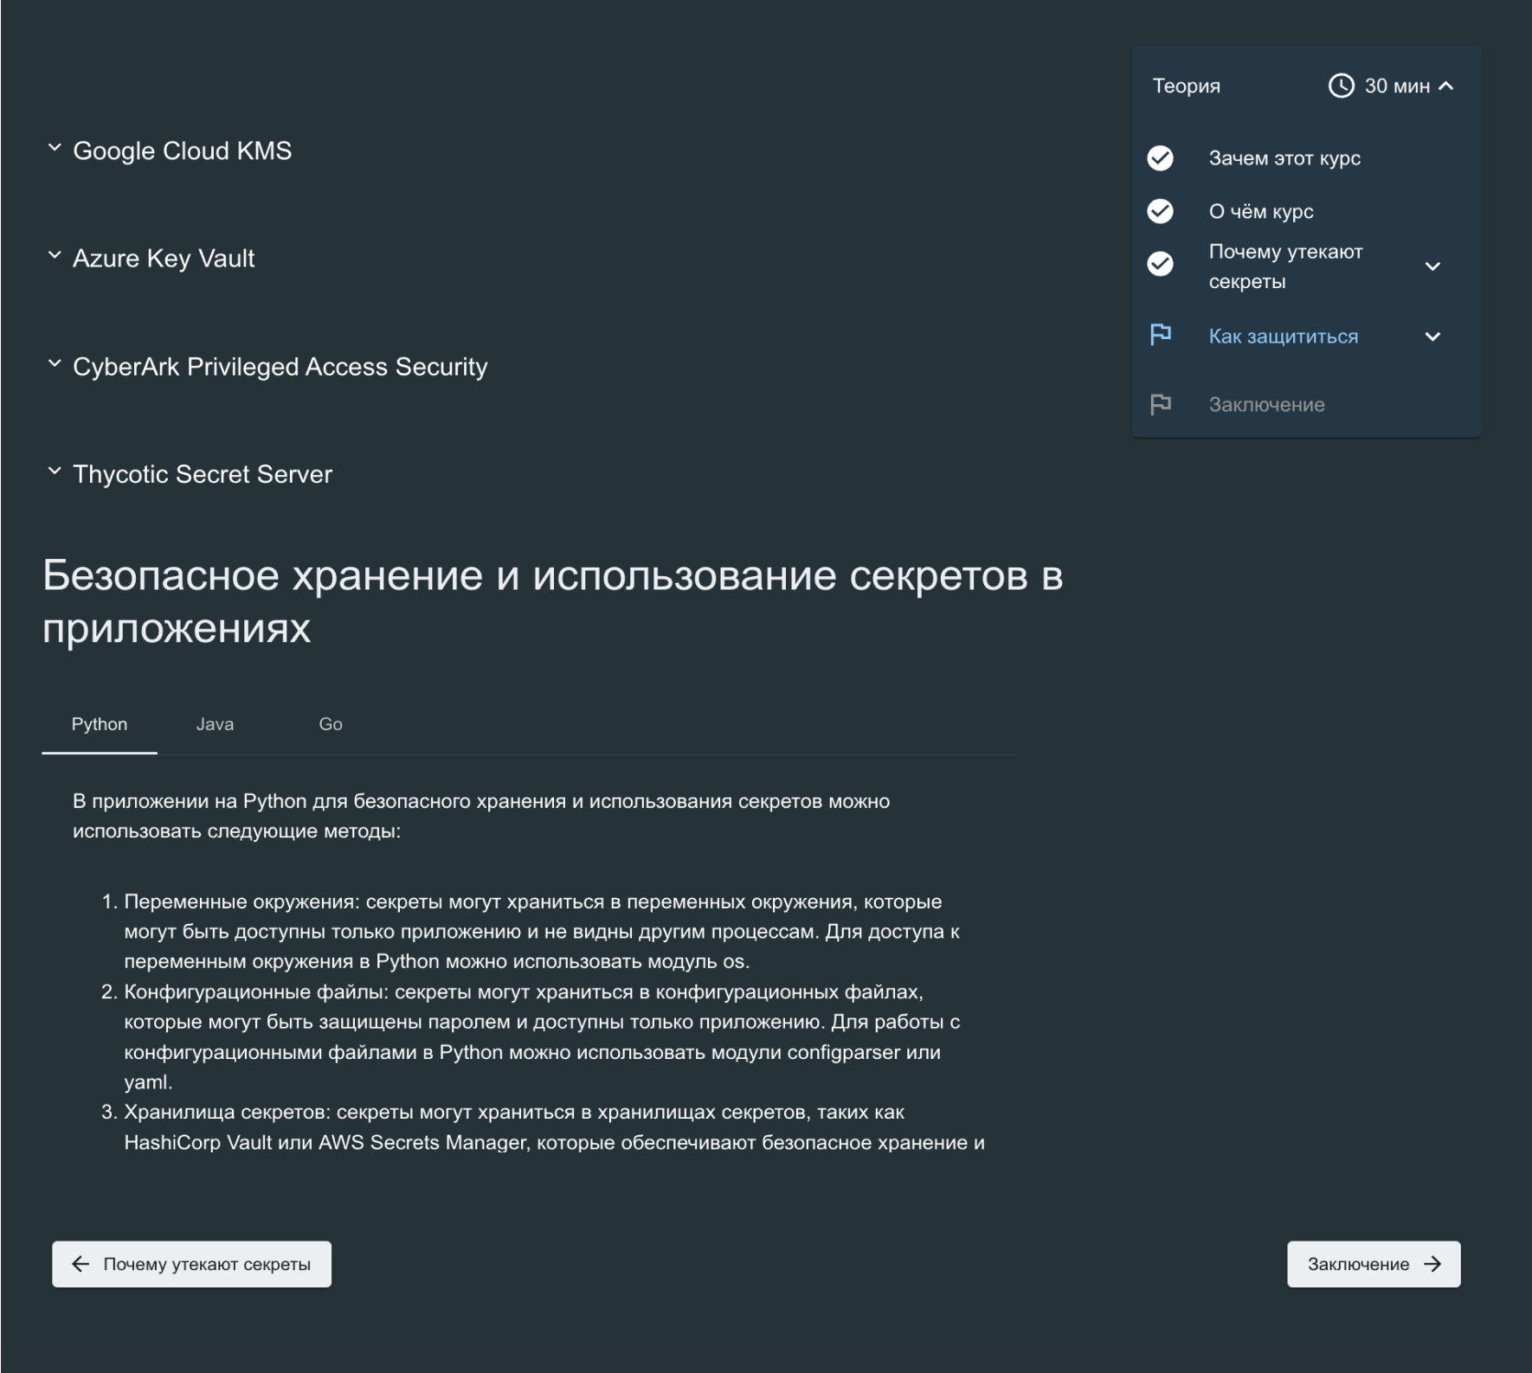This screenshot has height=1373, width=1532.
Task: Click list item Хранилища секретов
Action: pos(554,1127)
